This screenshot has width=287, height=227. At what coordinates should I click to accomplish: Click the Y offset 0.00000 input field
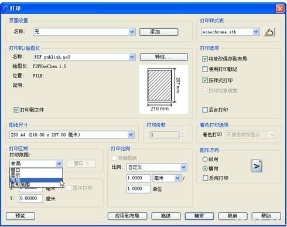[x=31, y=198]
